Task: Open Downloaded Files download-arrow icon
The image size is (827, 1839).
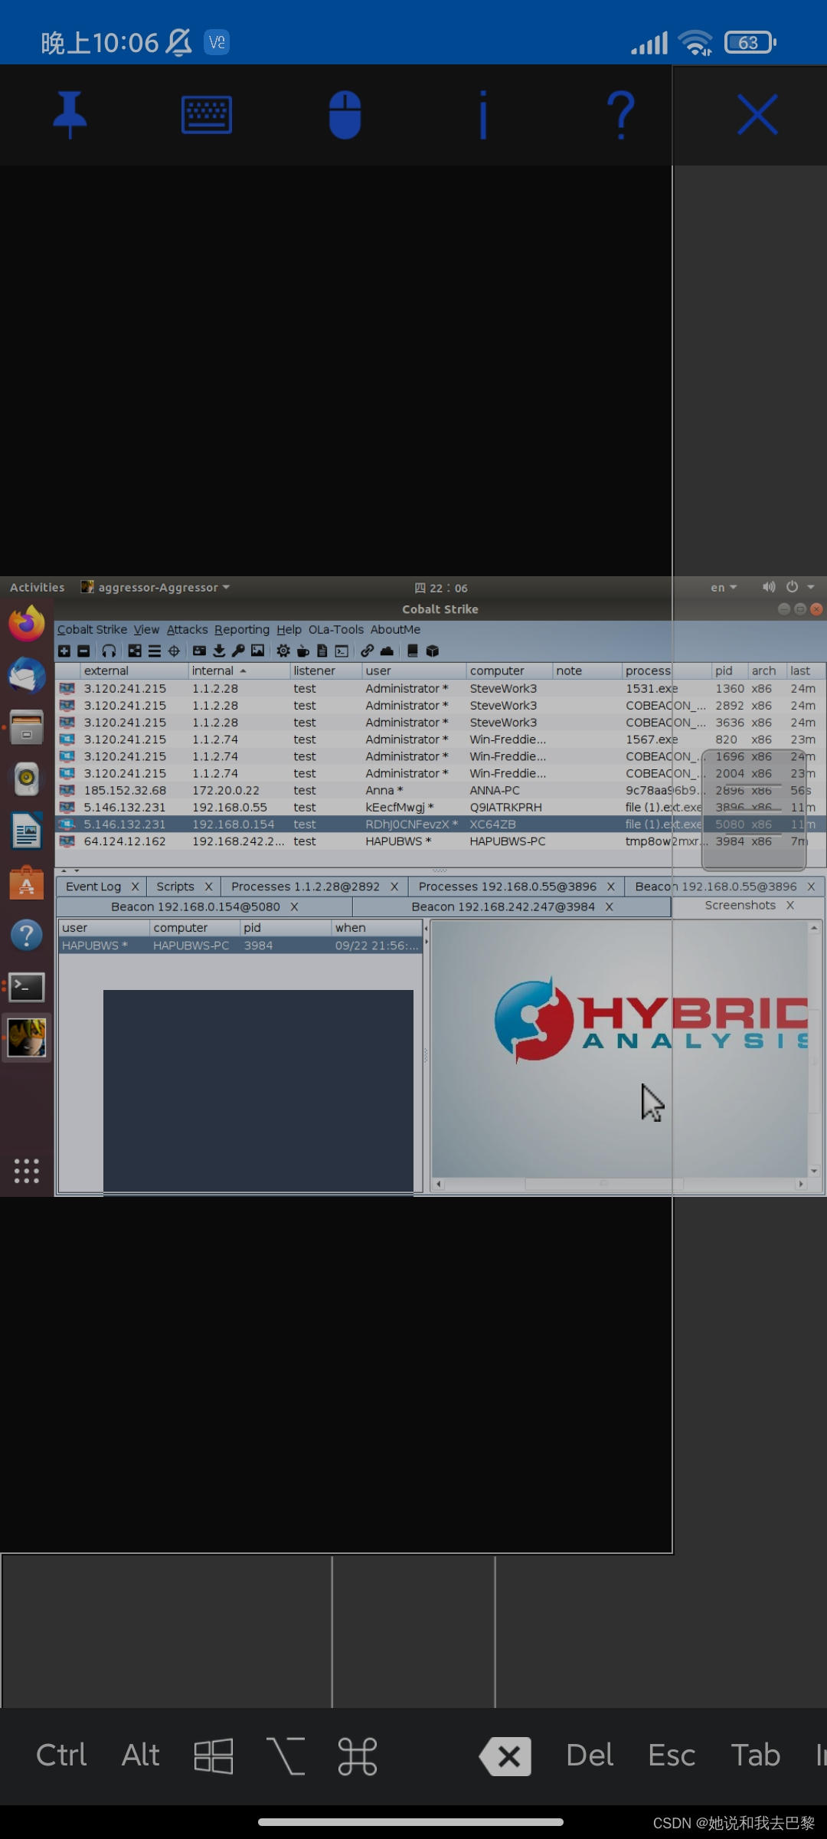Action: tap(219, 651)
